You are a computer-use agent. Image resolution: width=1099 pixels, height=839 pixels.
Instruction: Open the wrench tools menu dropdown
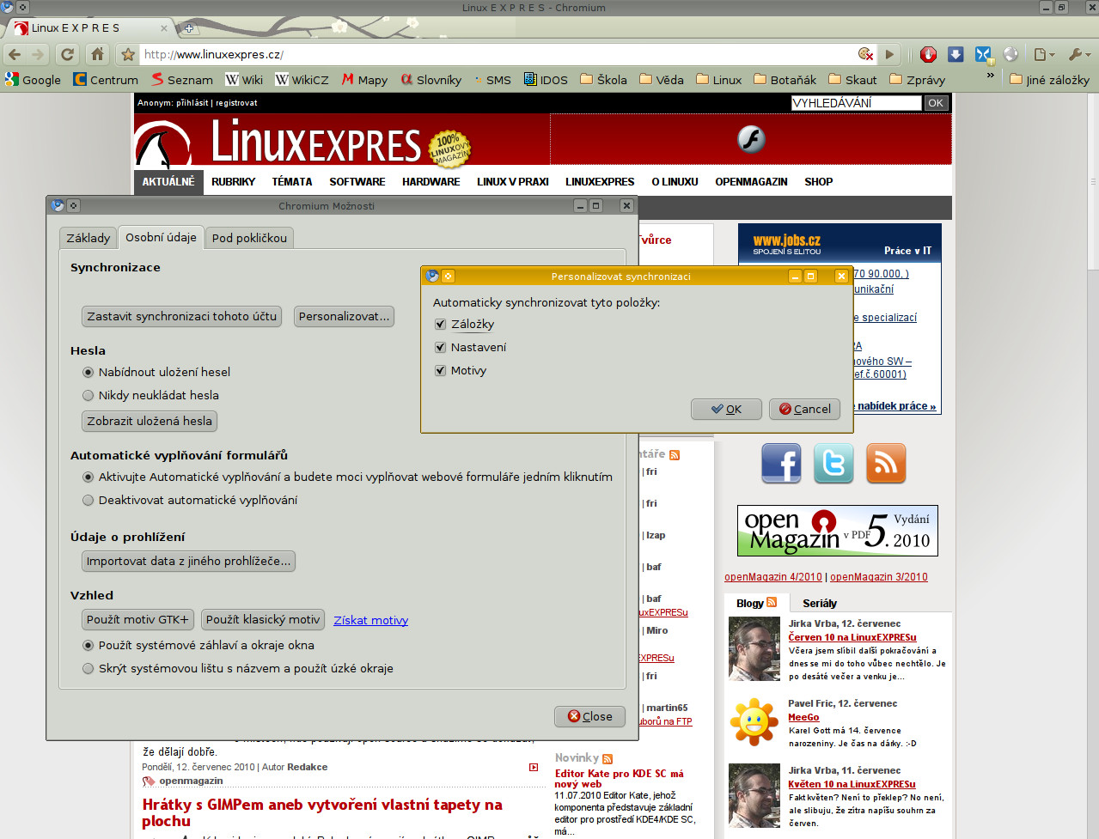1078,54
